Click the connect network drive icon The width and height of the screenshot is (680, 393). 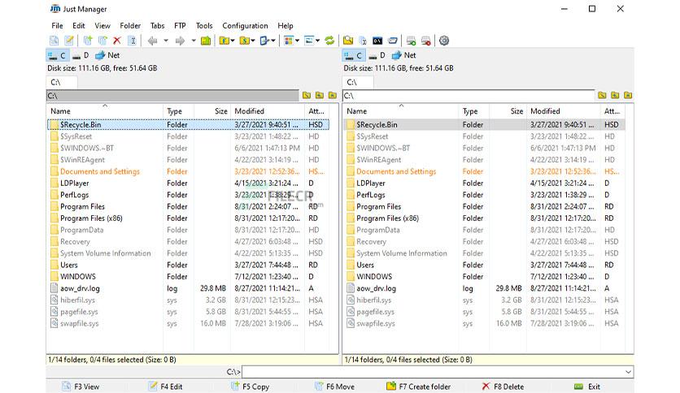411,41
